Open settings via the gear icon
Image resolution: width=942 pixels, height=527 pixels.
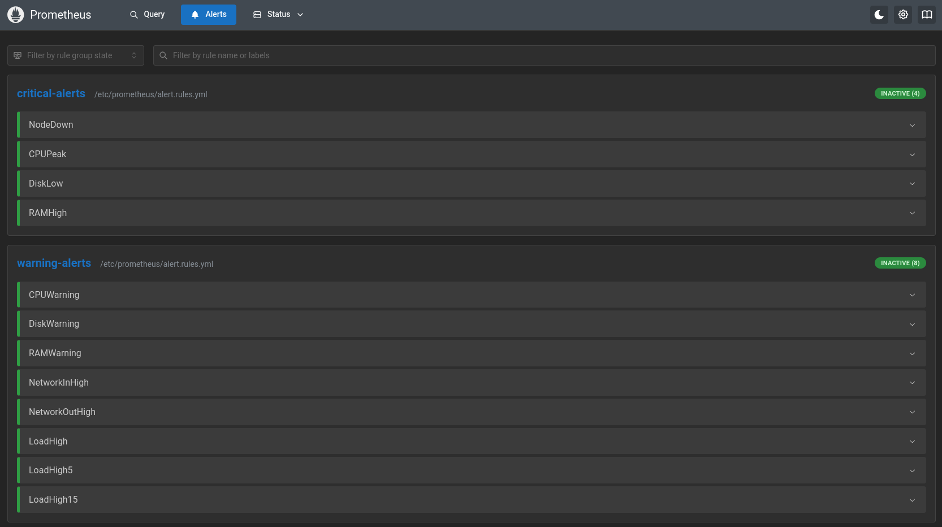coord(903,15)
